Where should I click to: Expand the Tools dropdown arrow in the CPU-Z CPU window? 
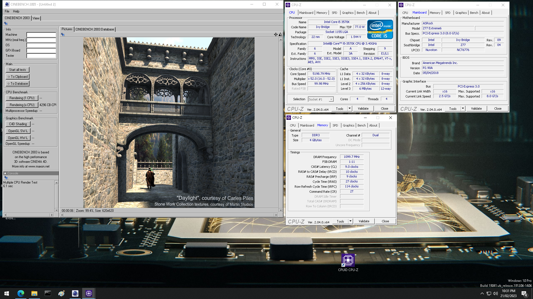click(350, 109)
